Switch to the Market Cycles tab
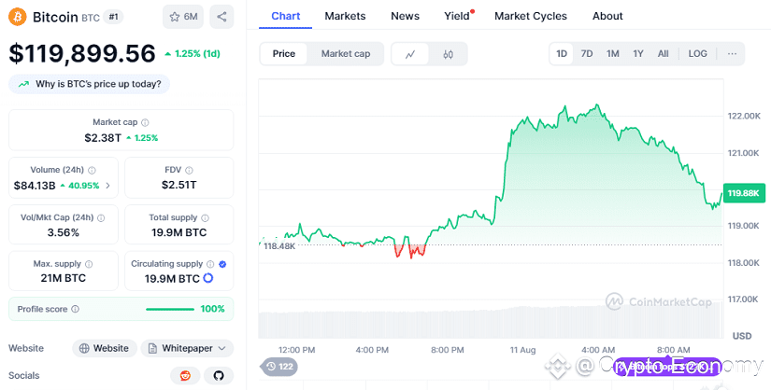Image resolution: width=771 pixels, height=390 pixels. tap(531, 16)
